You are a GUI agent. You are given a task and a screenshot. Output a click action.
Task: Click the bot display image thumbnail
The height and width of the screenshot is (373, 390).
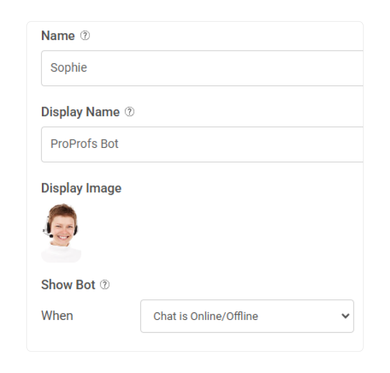61,233
